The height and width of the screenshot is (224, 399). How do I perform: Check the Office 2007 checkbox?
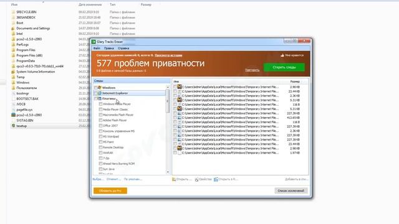(100, 126)
